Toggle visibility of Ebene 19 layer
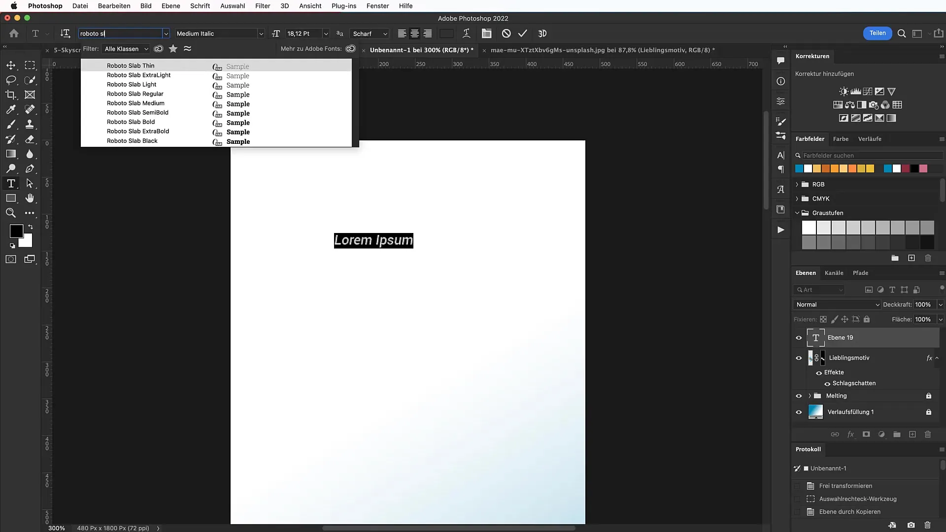Viewport: 946px width, 532px height. pyautogui.click(x=799, y=337)
